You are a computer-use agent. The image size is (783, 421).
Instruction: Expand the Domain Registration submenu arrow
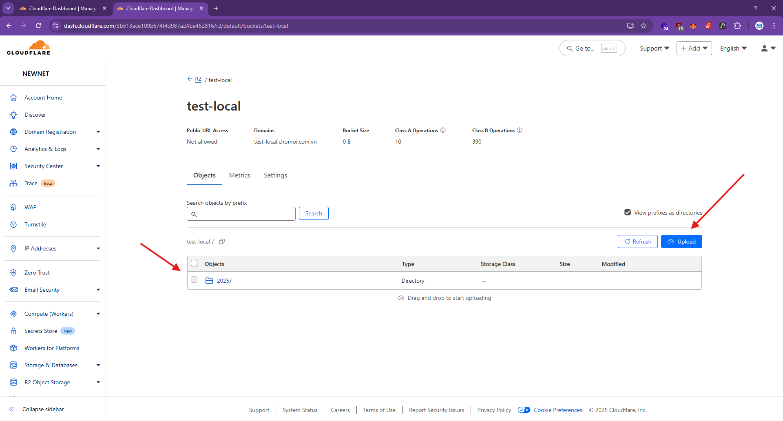[98, 132]
